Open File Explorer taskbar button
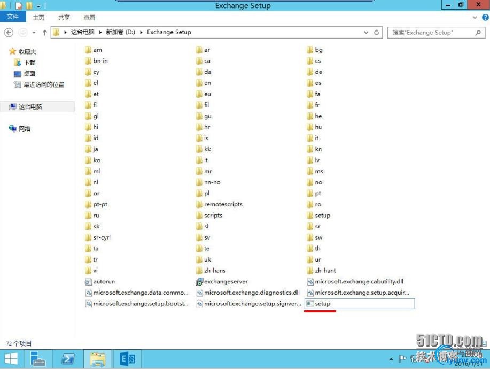 click(97, 359)
